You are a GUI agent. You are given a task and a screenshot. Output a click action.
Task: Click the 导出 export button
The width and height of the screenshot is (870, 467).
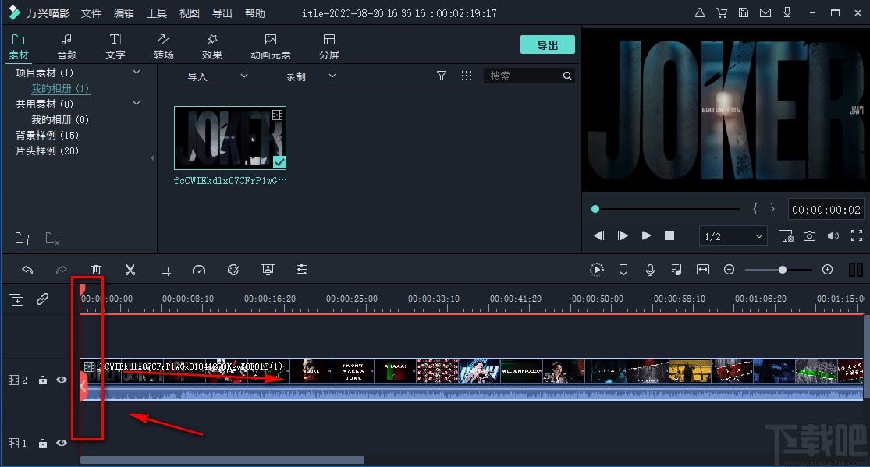tap(548, 45)
